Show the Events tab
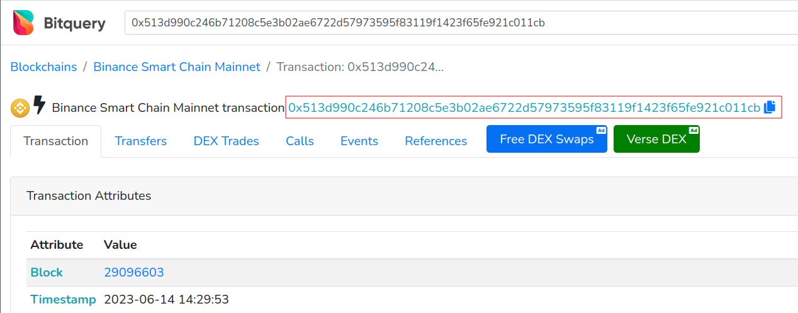 coord(359,141)
